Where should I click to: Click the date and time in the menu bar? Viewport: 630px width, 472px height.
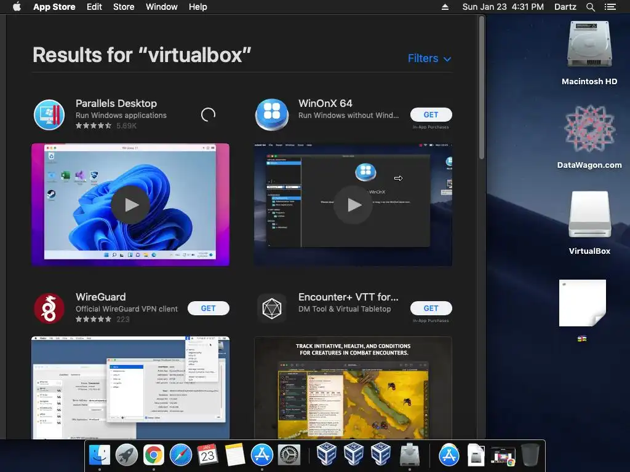pyautogui.click(x=503, y=7)
